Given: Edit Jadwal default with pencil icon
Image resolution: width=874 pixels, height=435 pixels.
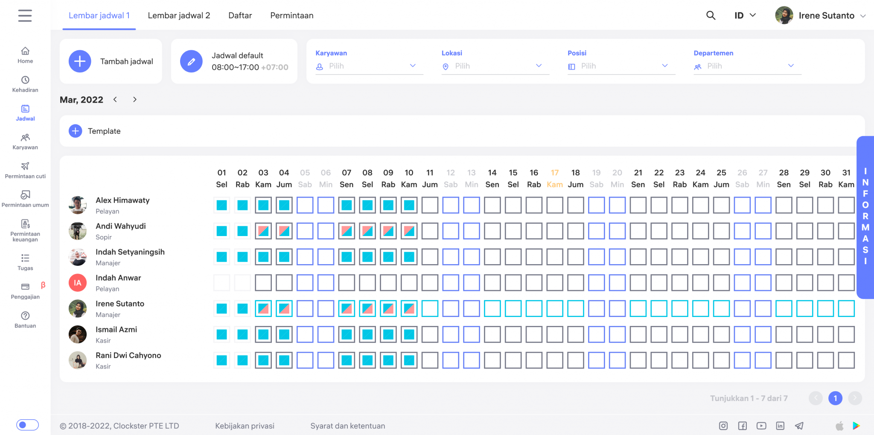Looking at the screenshot, I should [191, 61].
